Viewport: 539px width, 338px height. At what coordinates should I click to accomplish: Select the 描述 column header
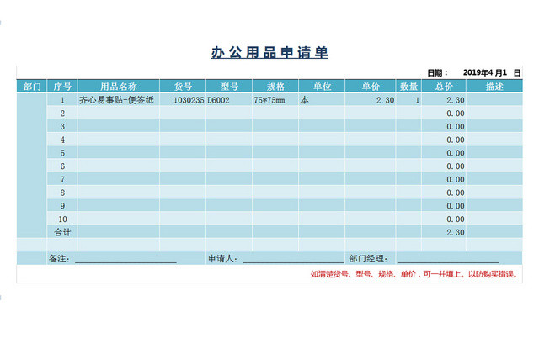tap(494, 86)
